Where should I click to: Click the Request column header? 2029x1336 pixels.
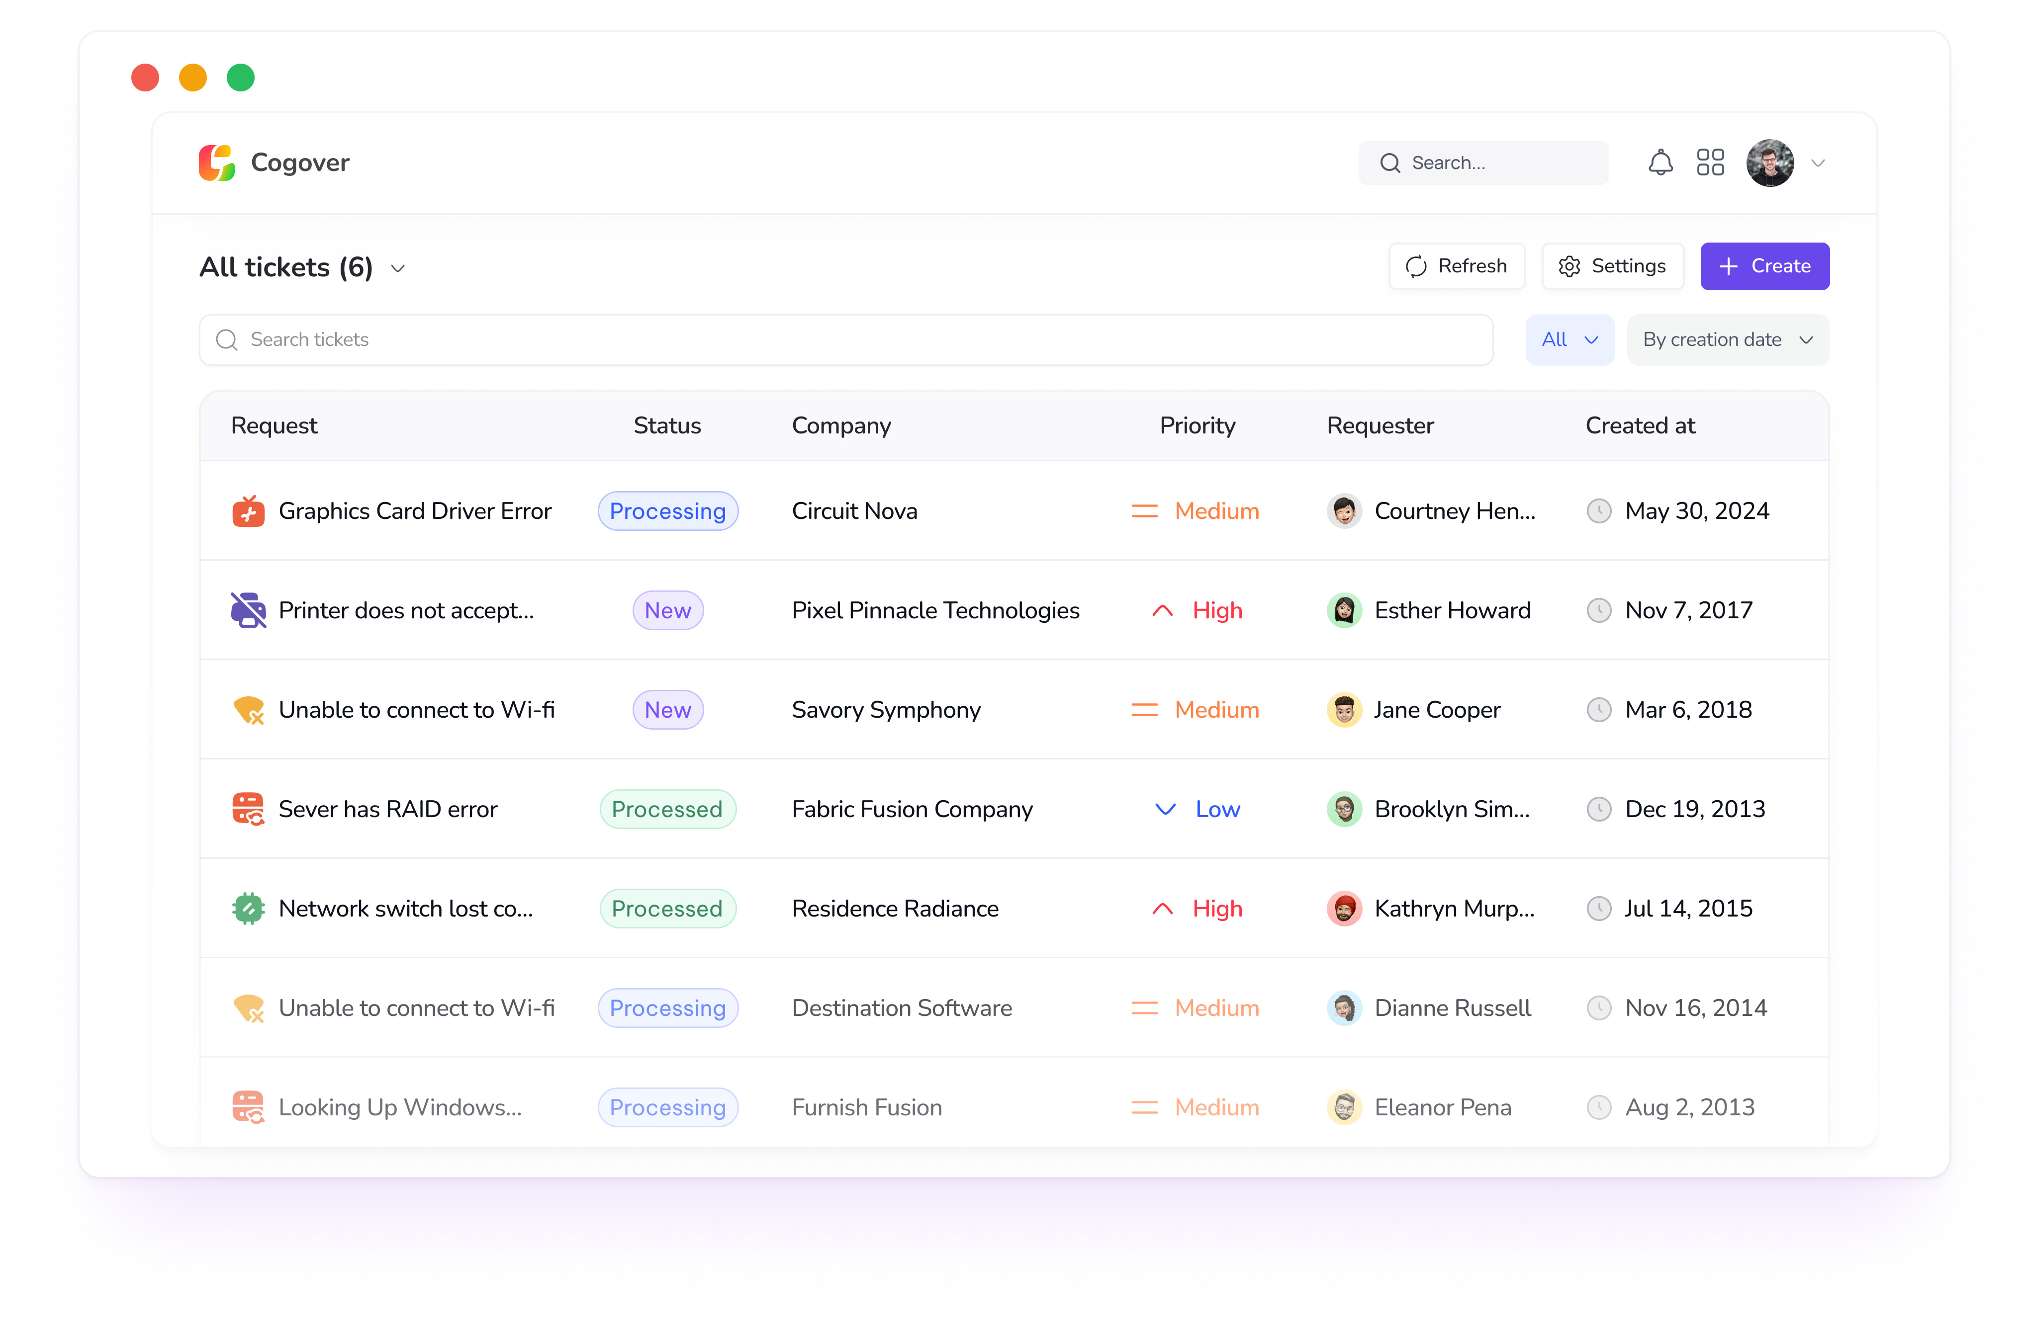point(274,425)
